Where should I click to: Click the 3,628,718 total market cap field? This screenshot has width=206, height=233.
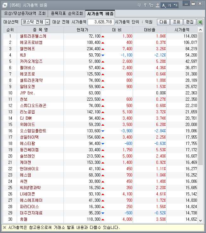point(101,22)
